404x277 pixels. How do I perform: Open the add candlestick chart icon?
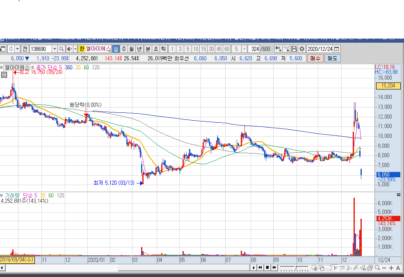point(278,49)
